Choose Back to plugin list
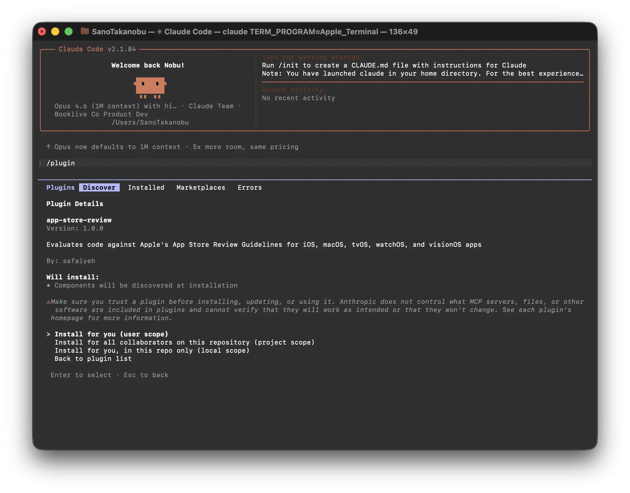This screenshot has width=630, height=493. (x=93, y=359)
